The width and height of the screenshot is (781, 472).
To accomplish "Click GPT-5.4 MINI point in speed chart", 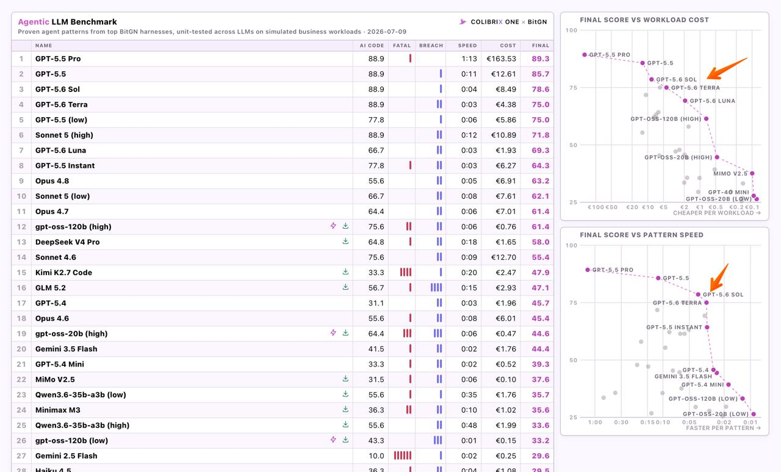I will point(729,385).
